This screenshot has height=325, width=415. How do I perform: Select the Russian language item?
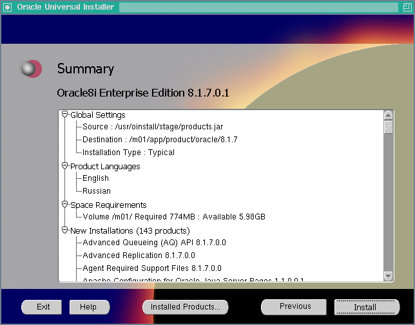97,191
